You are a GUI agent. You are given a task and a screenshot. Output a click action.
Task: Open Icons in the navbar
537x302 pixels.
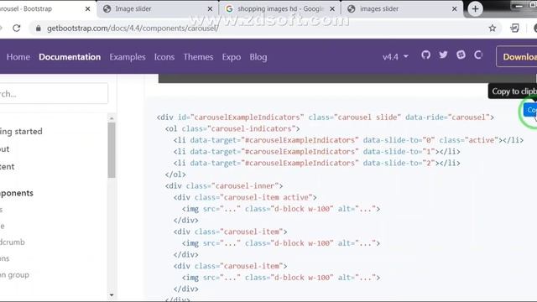pos(164,57)
